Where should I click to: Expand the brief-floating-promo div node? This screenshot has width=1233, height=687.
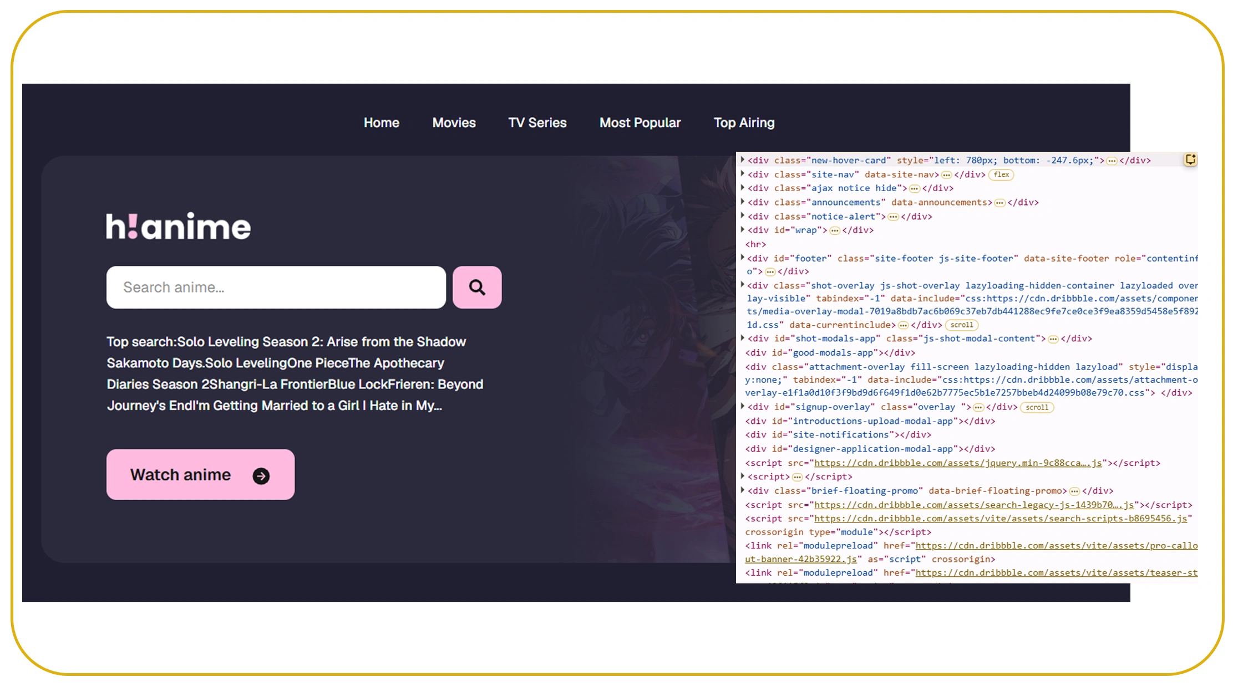point(742,490)
